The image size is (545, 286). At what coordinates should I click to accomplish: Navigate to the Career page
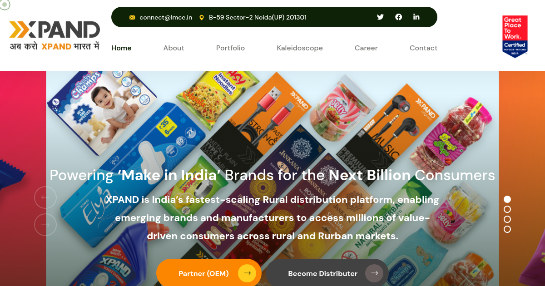[x=366, y=48]
